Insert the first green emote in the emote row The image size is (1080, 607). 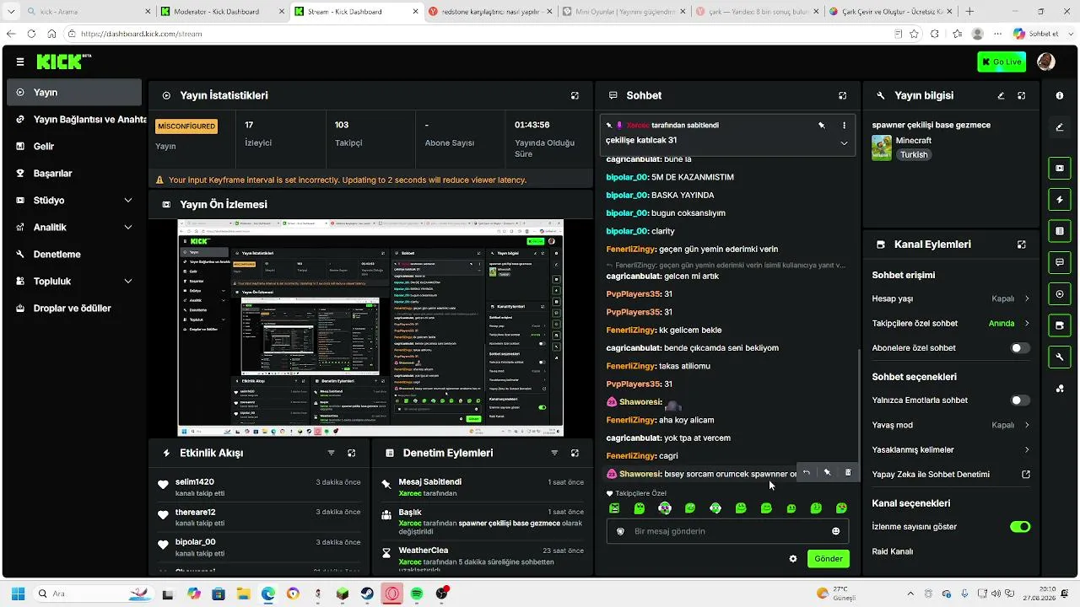(614, 508)
